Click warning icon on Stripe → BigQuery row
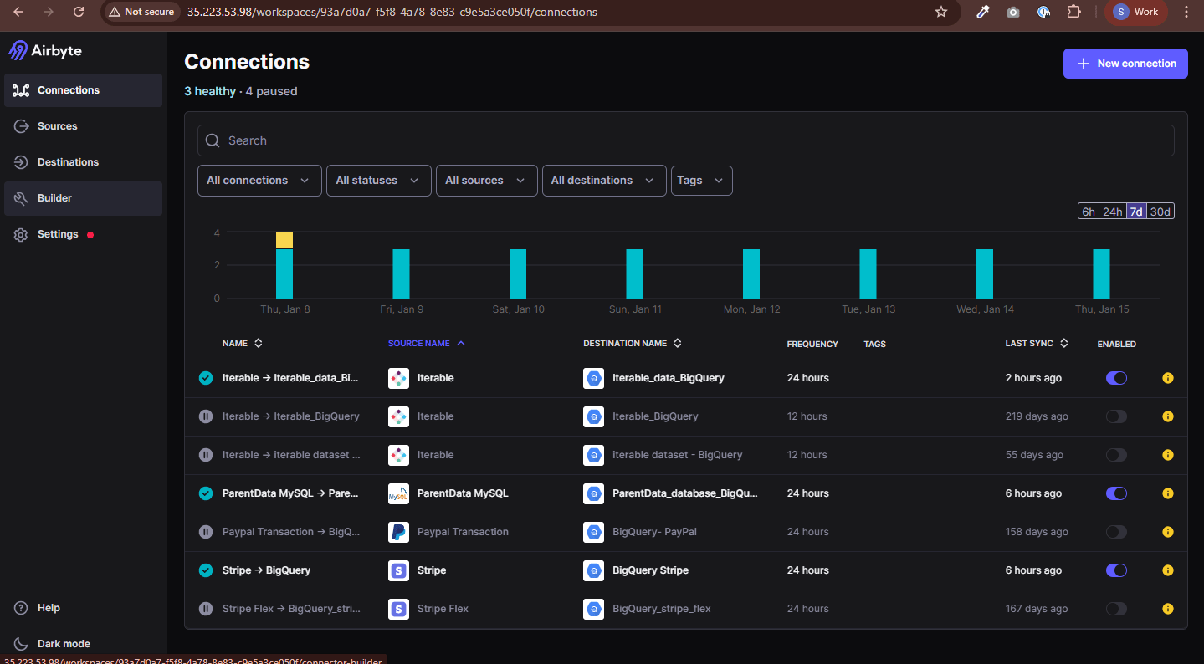This screenshot has width=1204, height=664. [1168, 570]
